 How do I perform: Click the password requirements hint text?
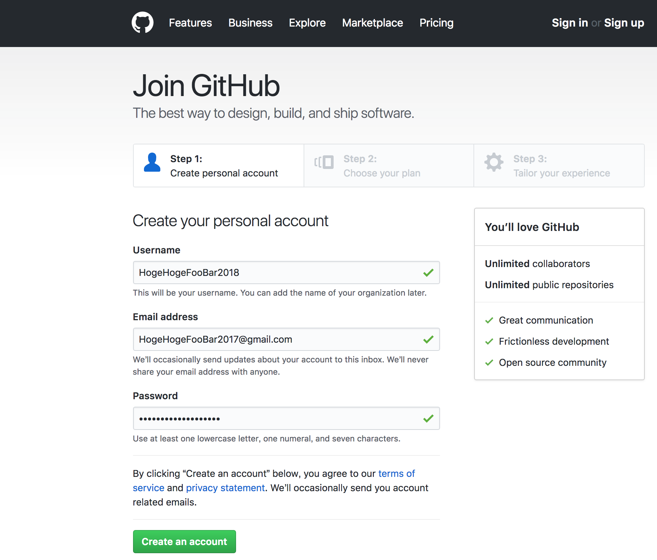point(266,439)
